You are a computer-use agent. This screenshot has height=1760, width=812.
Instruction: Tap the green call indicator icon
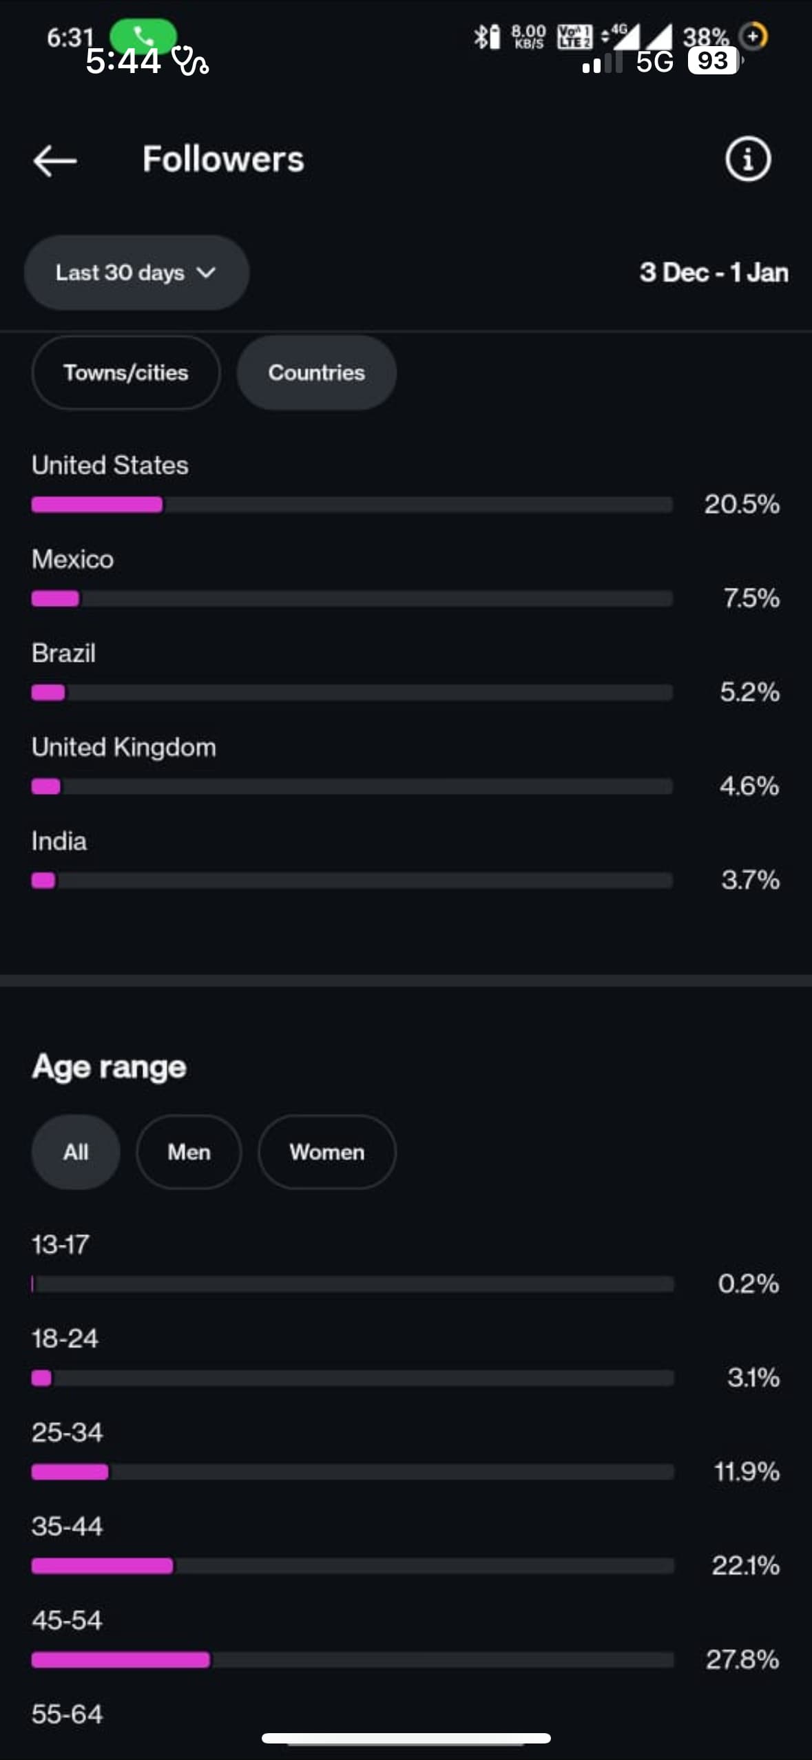click(x=143, y=33)
